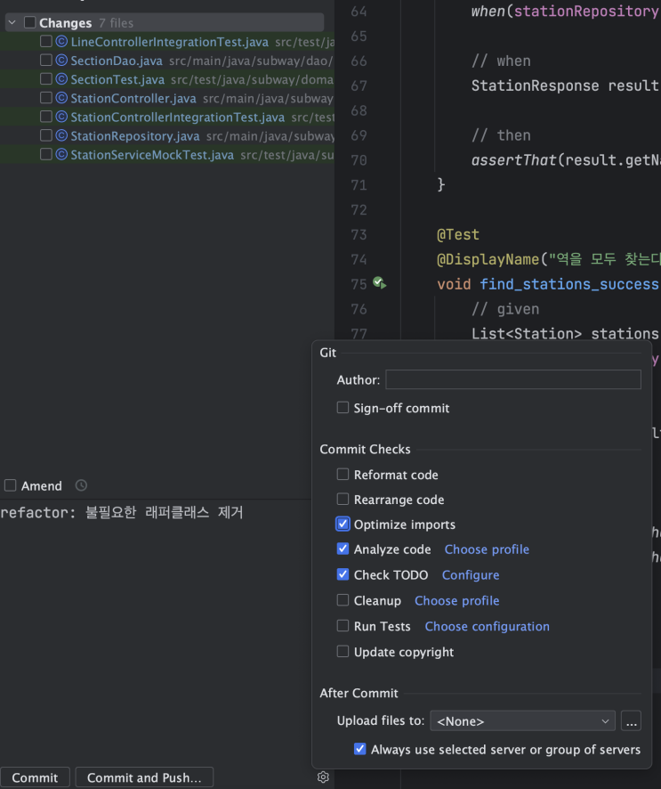Select SectionDao.java file name

pyautogui.click(x=117, y=61)
